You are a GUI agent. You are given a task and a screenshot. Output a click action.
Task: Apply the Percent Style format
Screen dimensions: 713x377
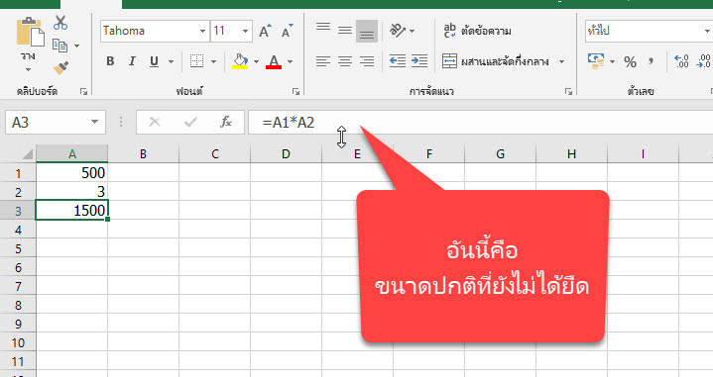point(630,61)
